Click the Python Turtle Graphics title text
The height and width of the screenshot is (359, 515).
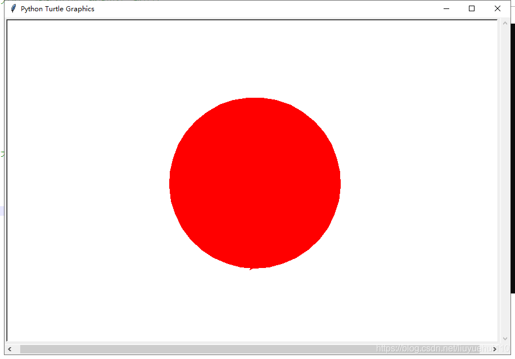coord(57,9)
